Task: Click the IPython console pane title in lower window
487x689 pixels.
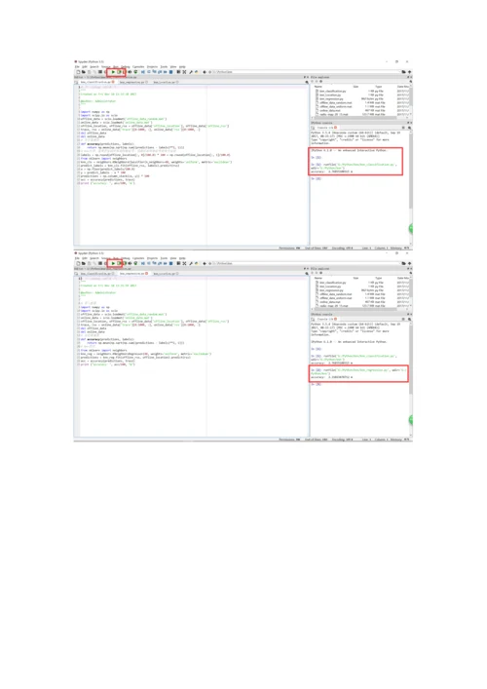Action: point(321,314)
